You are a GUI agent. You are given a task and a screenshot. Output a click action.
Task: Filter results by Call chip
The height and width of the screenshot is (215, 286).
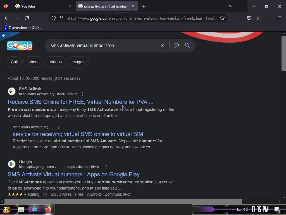point(14,62)
